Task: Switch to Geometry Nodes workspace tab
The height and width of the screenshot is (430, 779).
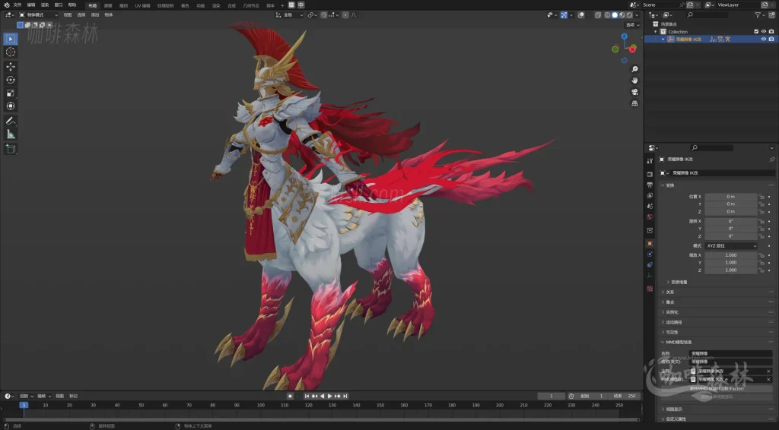Action: (251, 5)
